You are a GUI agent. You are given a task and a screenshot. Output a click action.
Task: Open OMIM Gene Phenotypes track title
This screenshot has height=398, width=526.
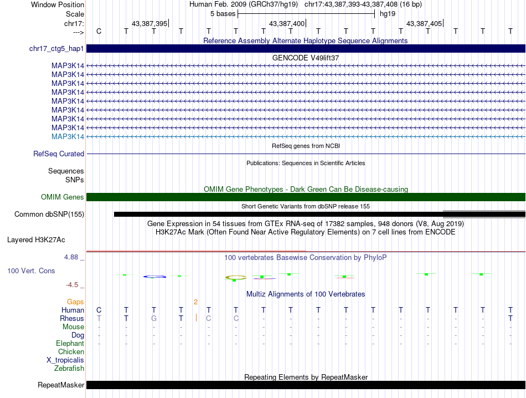(306, 189)
